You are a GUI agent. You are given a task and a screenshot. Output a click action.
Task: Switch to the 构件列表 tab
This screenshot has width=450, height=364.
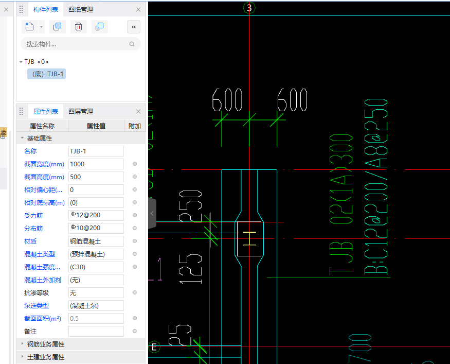click(46, 10)
